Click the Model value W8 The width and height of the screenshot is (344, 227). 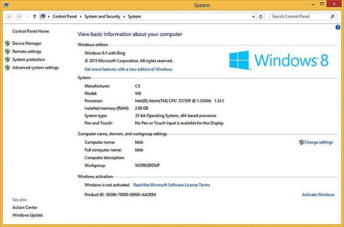tap(138, 93)
